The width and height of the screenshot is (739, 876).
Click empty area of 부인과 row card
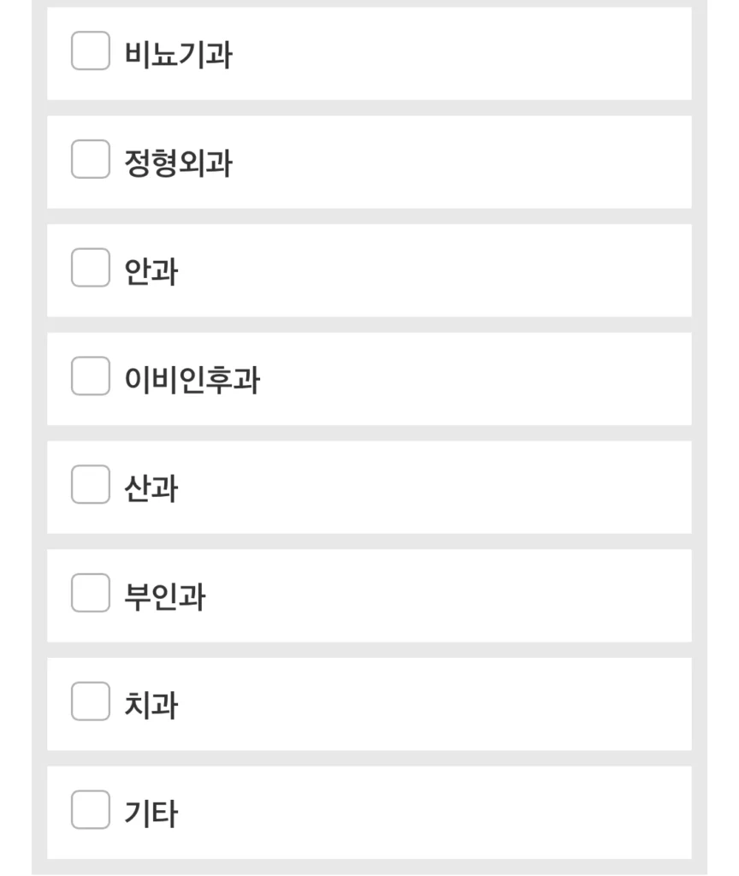[x=446, y=595]
